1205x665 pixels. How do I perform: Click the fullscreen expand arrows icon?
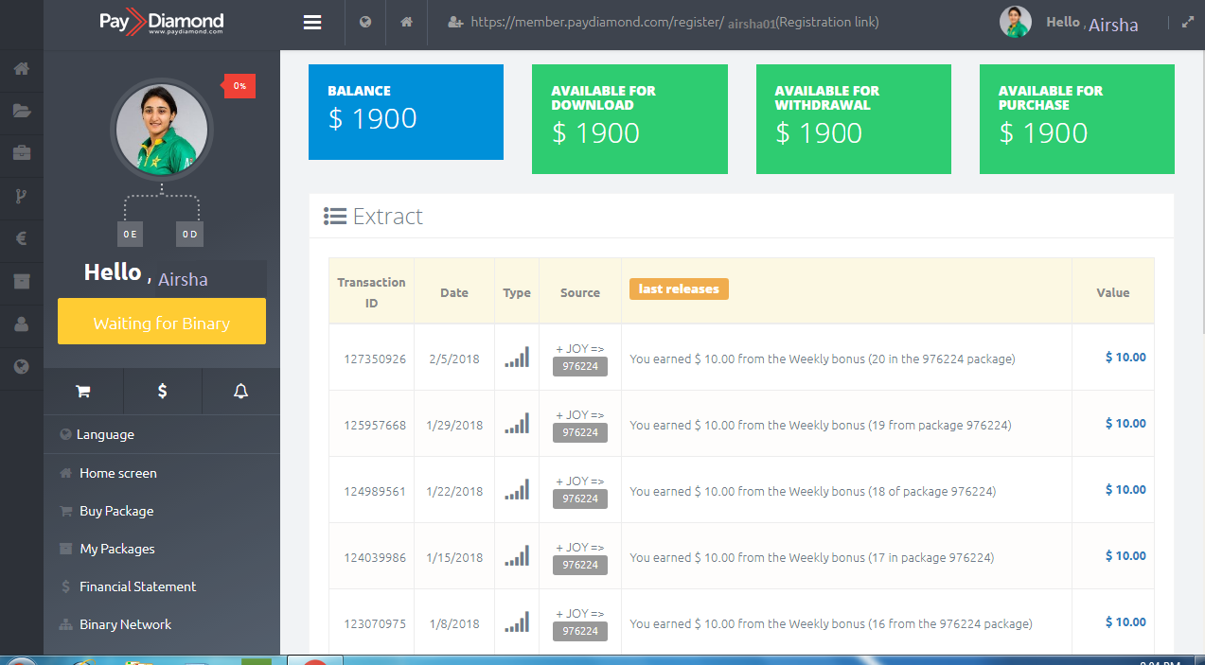[x=1188, y=23]
